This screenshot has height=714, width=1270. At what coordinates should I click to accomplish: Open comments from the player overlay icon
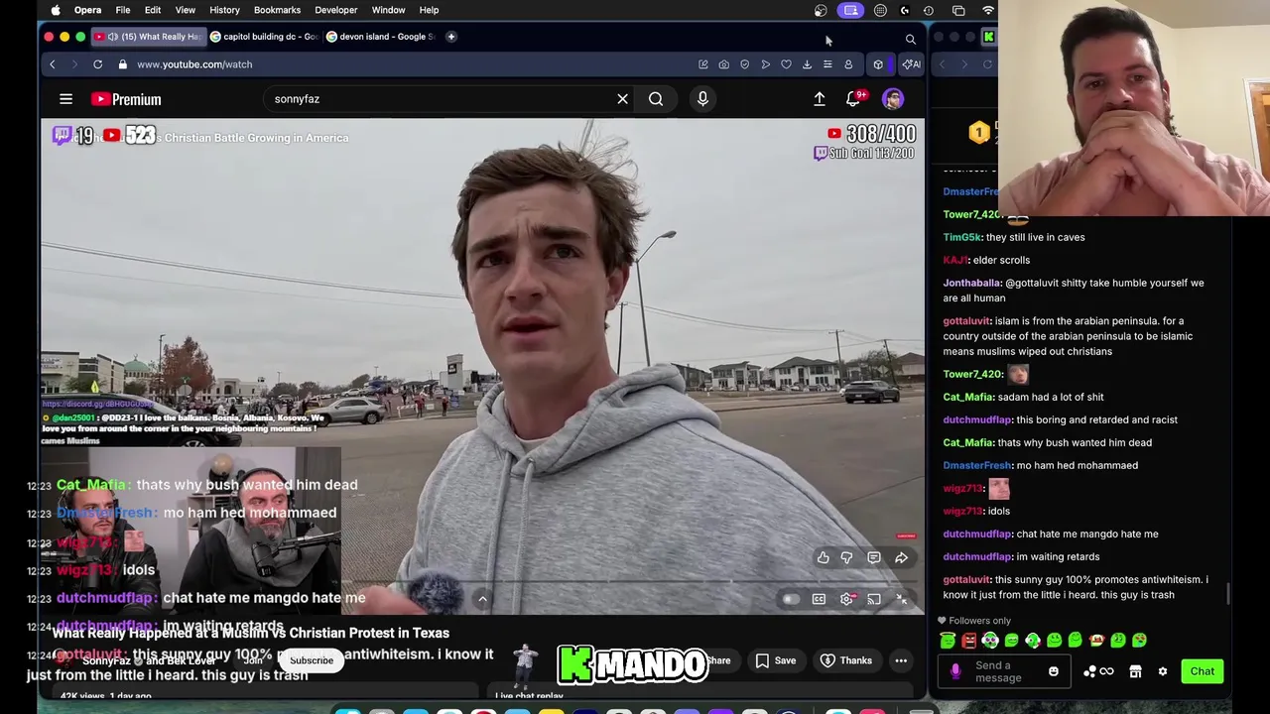[874, 557]
